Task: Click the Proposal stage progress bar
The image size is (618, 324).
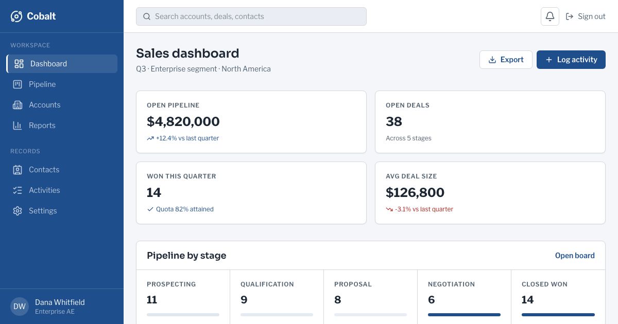Action: (x=370, y=315)
